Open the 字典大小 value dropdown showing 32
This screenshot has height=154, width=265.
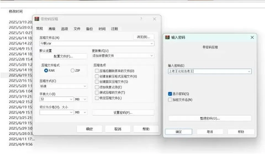(71, 99)
